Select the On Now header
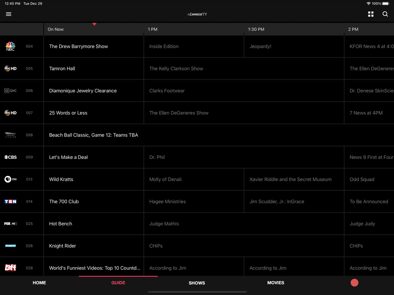 pyautogui.click(x=56, y=29)
